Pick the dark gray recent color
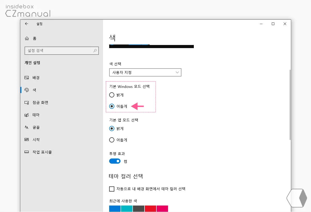The height and width of the screenshot is (212, 311). [139, 209]
